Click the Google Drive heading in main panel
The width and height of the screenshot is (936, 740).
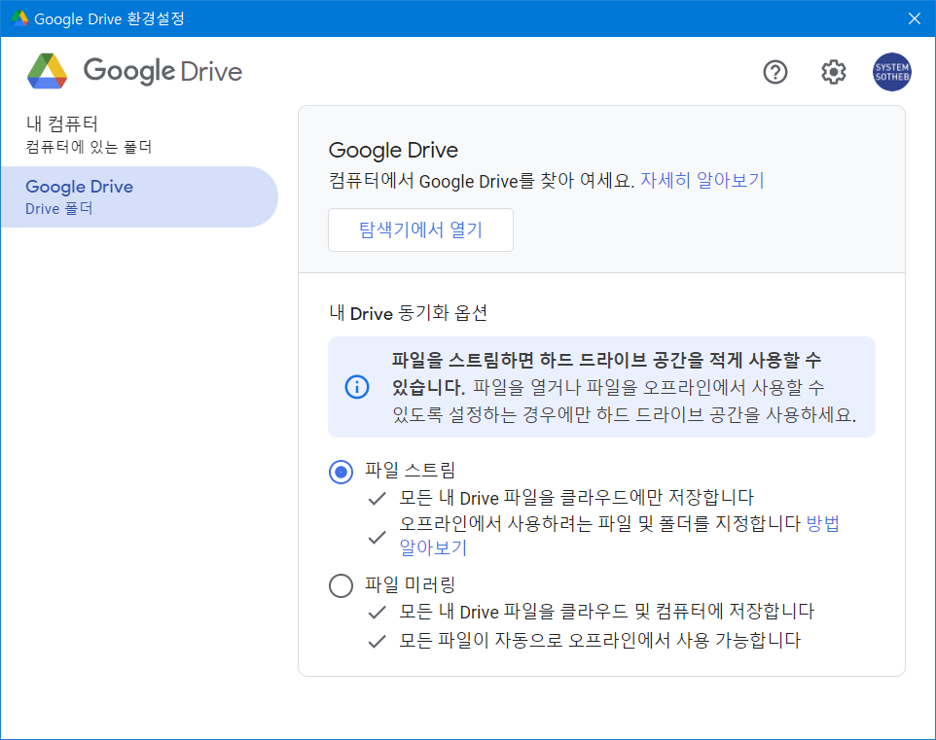[x=393, y=151]
